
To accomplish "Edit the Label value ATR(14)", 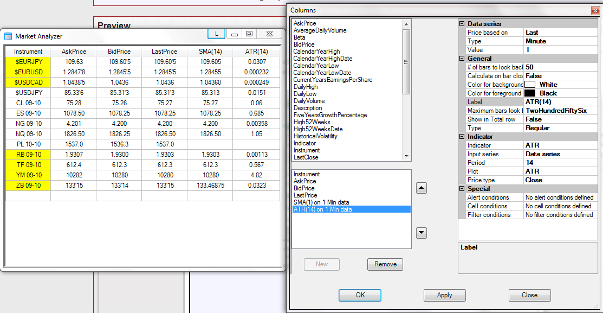I will 561,102.
